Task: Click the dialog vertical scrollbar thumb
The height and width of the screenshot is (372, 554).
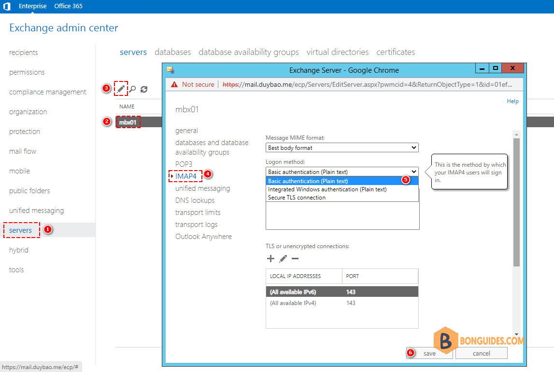Action: click(x=516, y=202)
